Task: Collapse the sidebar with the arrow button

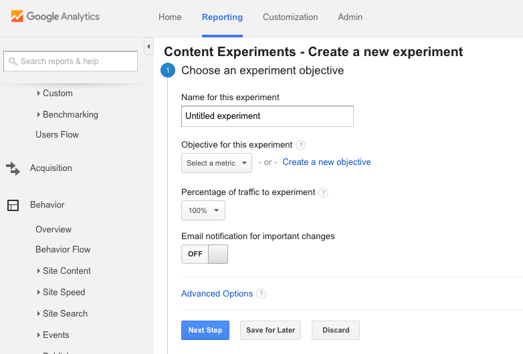Action: 148,46
